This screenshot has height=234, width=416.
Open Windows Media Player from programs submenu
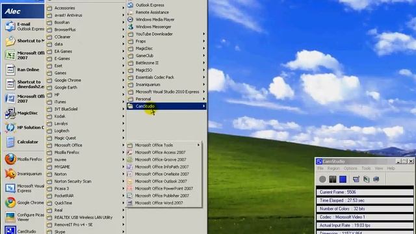click(x=166, y=19)
